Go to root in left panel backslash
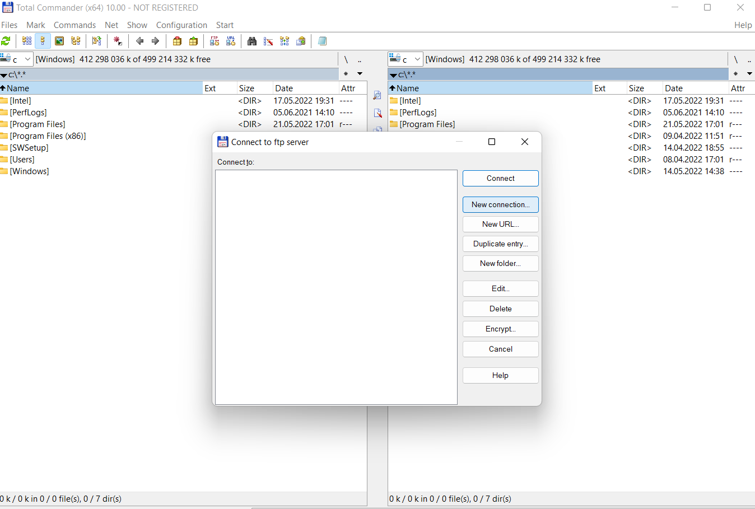755x509 pixels. pyautogui.click(x=346, y=59)
